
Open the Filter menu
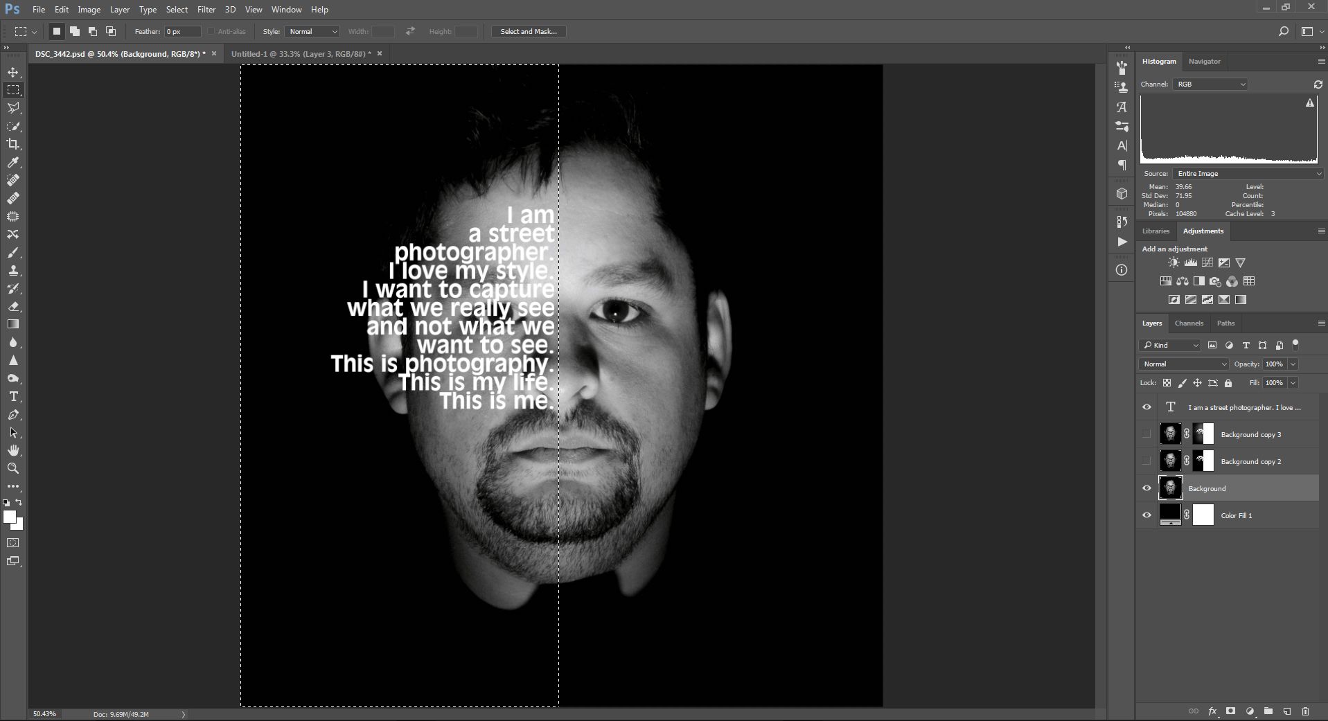206,10
